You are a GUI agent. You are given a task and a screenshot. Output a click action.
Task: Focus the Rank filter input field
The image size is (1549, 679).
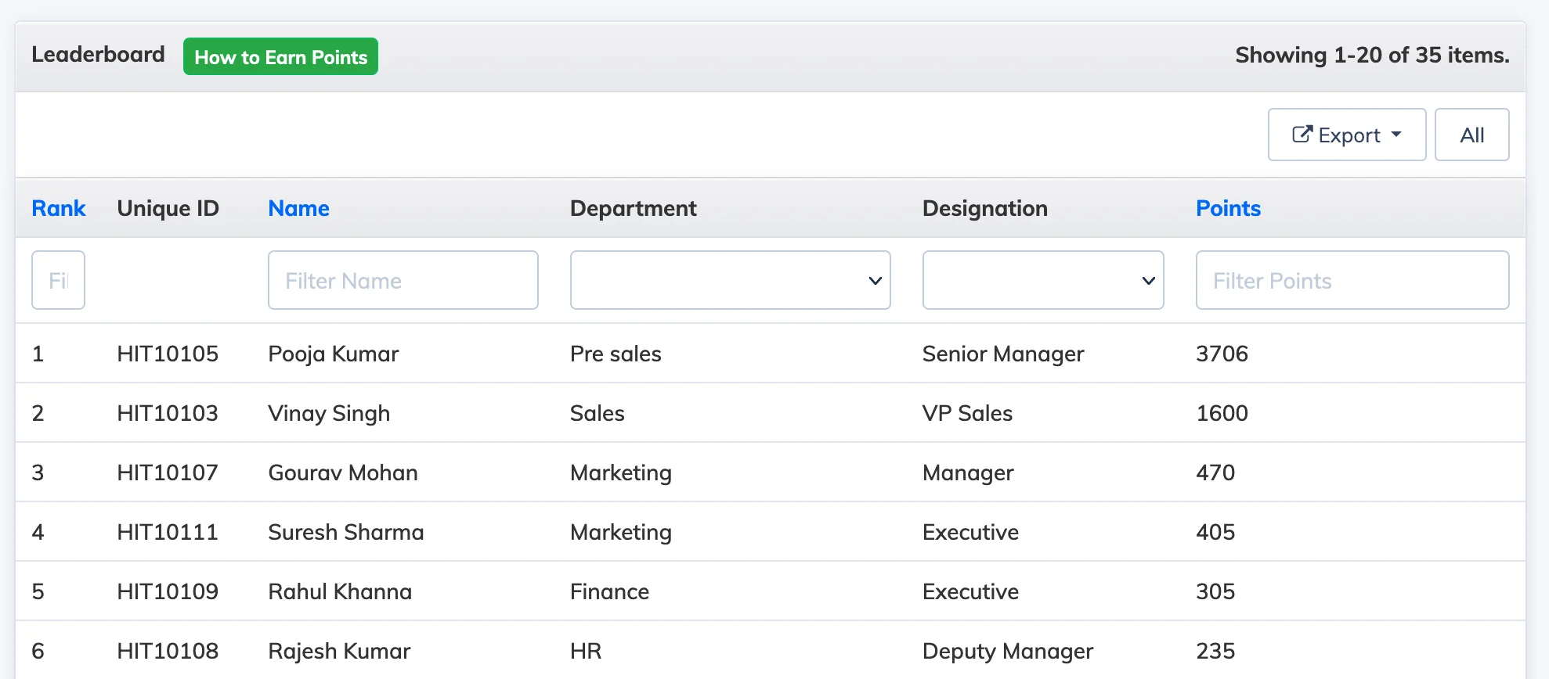tap(58, 280)
